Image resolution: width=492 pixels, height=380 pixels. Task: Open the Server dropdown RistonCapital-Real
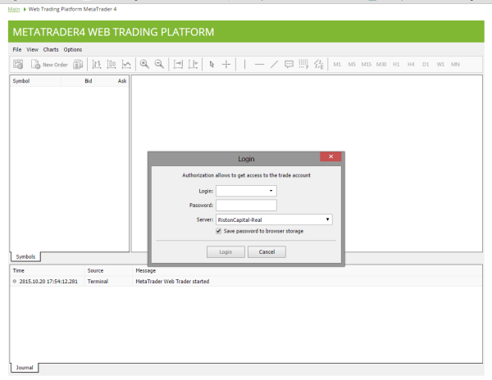point(274,219)
